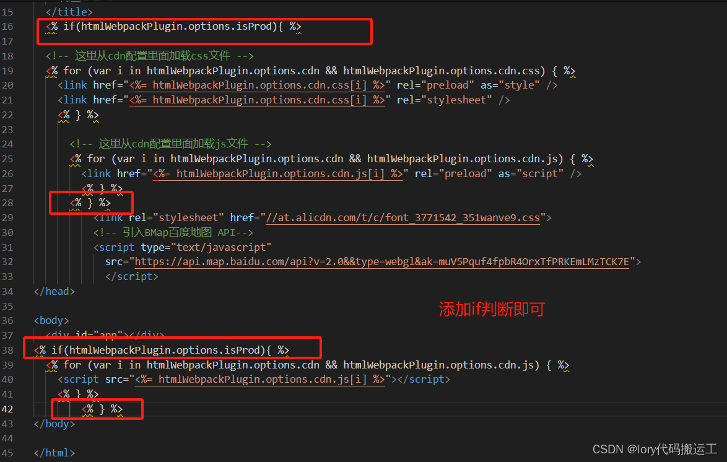
Task: Click rel="preload" on line 26
Action: coord(453,174)
